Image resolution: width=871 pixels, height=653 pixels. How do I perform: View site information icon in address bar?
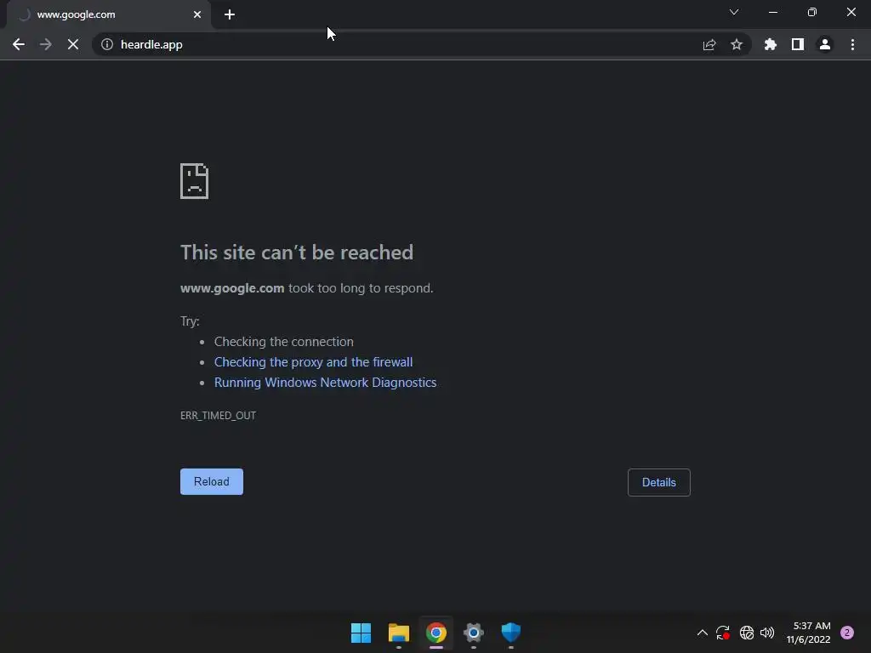107,44
